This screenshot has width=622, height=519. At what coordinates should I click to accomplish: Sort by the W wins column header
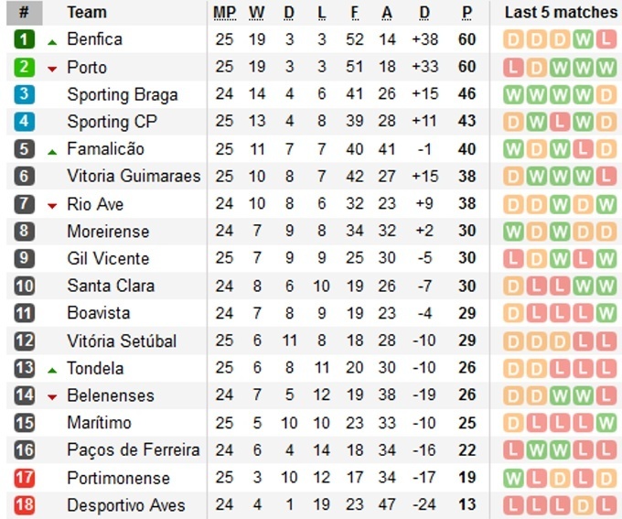[x=256, y=13]
